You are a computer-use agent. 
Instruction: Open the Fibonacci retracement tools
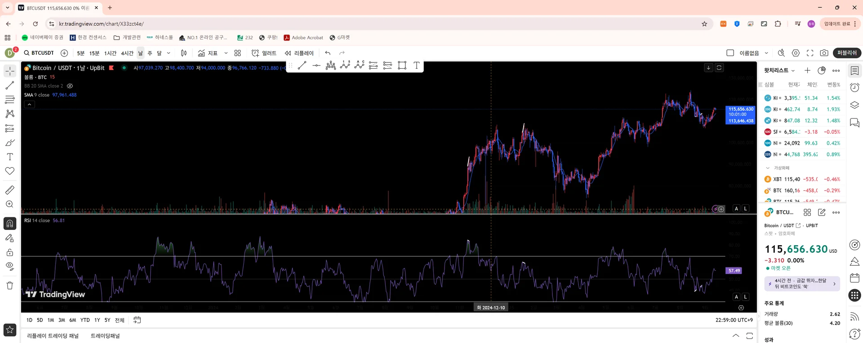click(10, 100)
